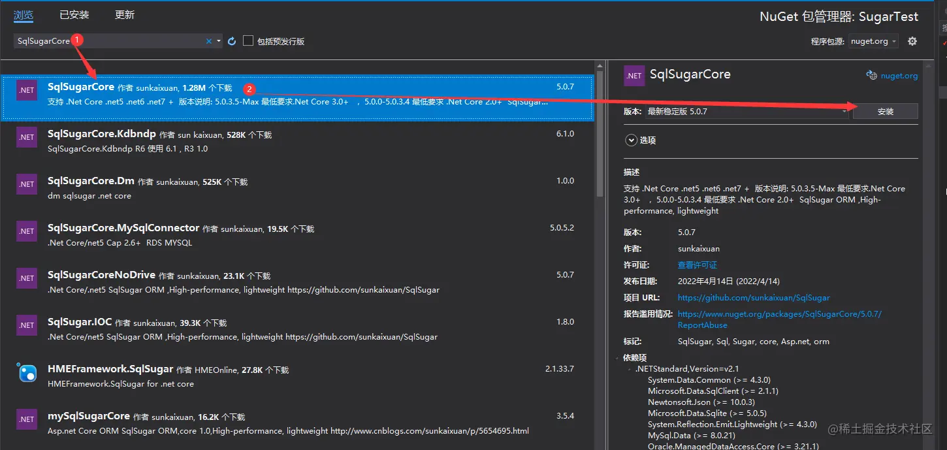This screenshot has width=947, height=450.
Task: Click the System.Reflection.Emit.Lightweight dependency entry
Action: (732, 425)
